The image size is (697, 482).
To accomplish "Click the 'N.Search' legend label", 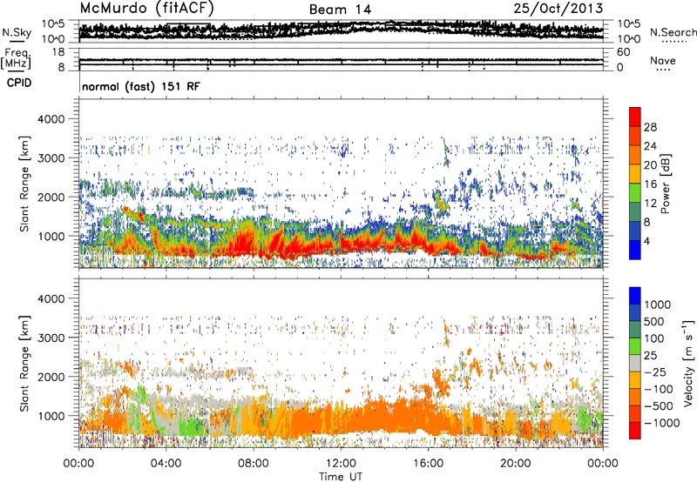I will click(x=673, y=32).
